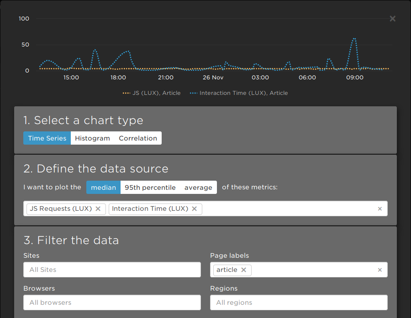Screen dimensions: 411x318
Task: Plot the 95th percentile statistic
Action: click(150, 188)
